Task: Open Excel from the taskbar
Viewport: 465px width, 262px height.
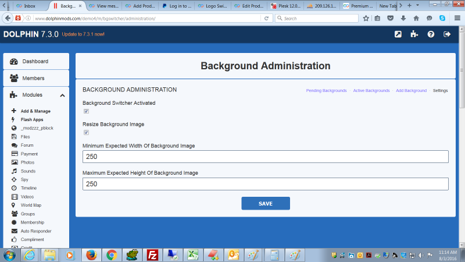Action: click(193, 255)
